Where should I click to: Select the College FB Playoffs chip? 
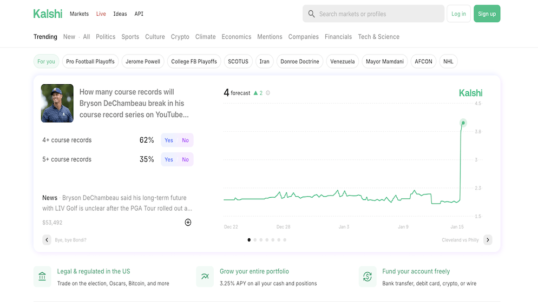(x=194, y=61)
